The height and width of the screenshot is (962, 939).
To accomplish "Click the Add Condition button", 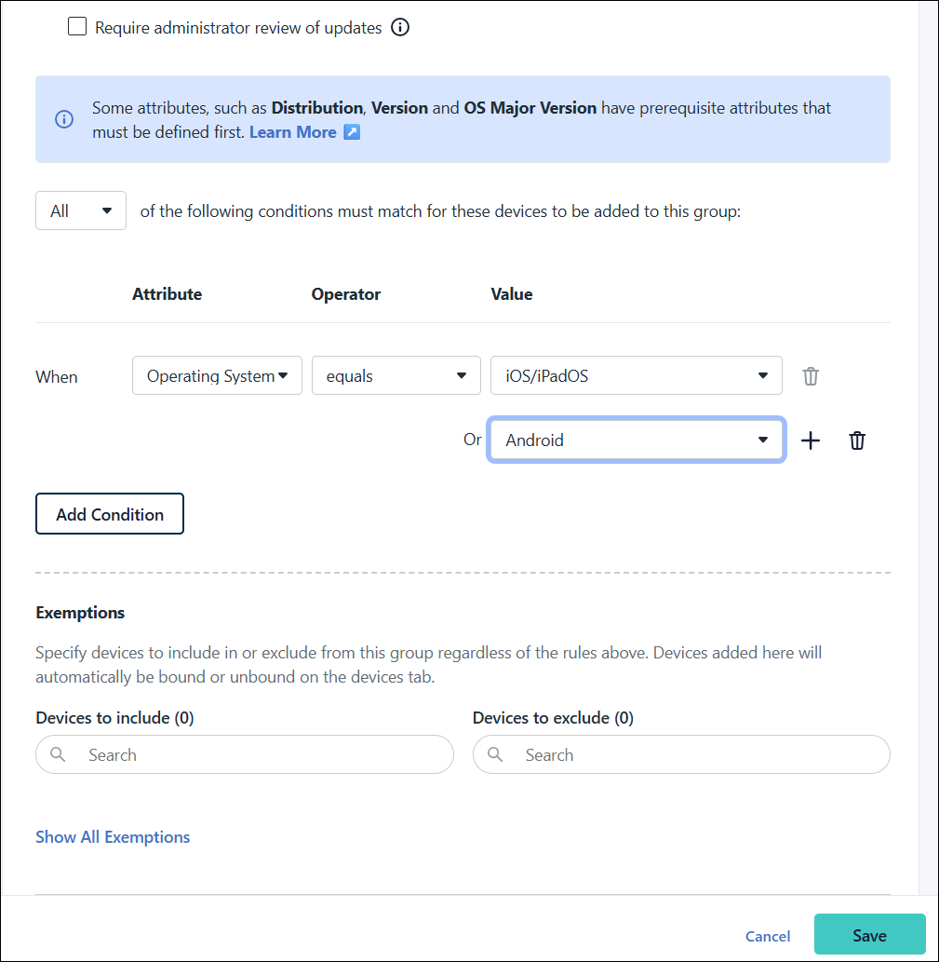I will click(x=109, y=513).
